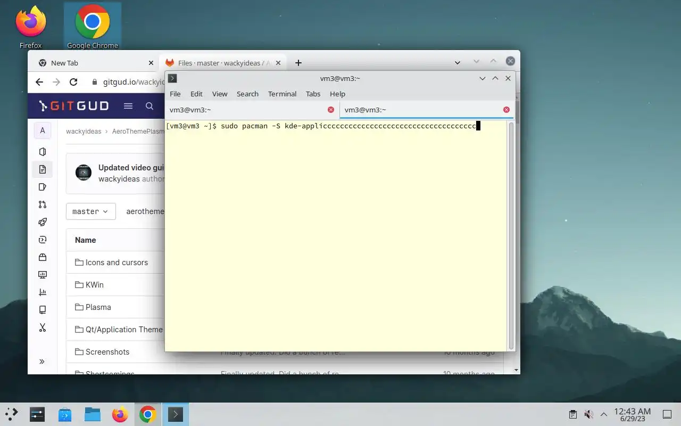This screenshot has height=426, width=681.
Task: Click terminal vertical scrollbar
Action: [x=511, y=236]
